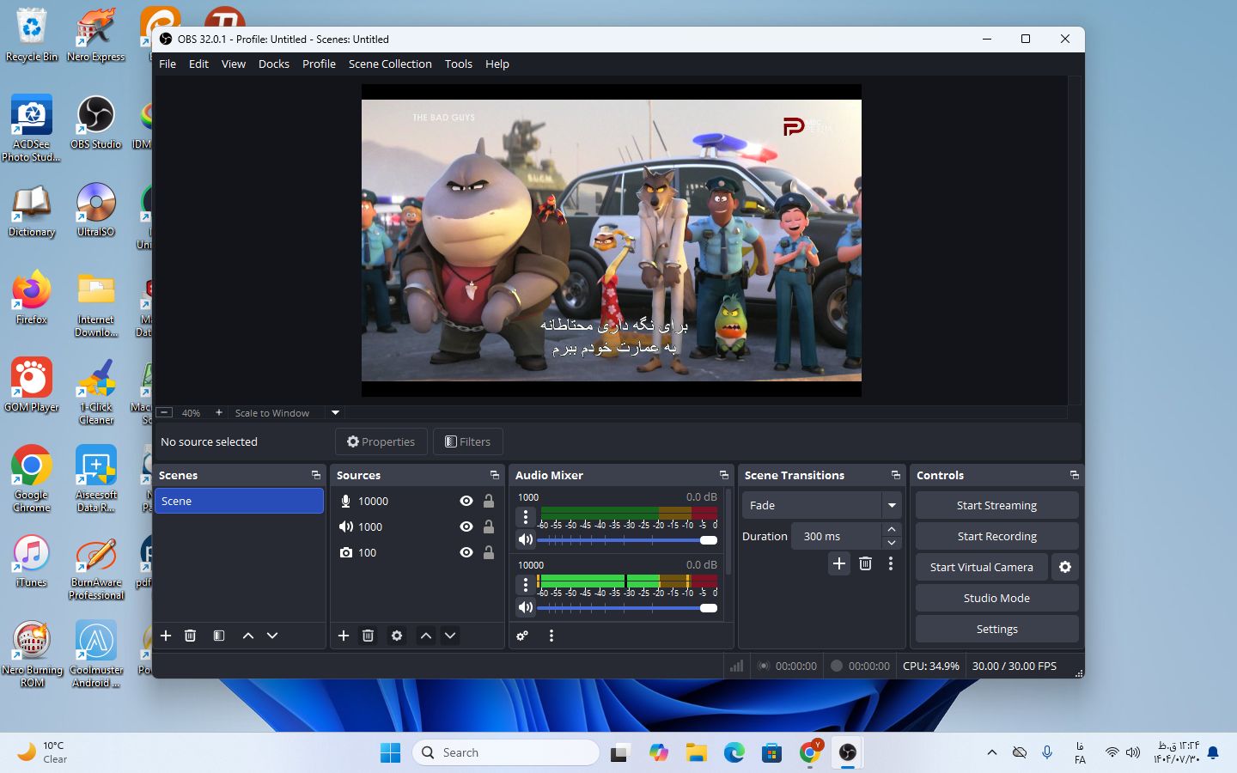Lock the 1000 source

coord(489,526)
